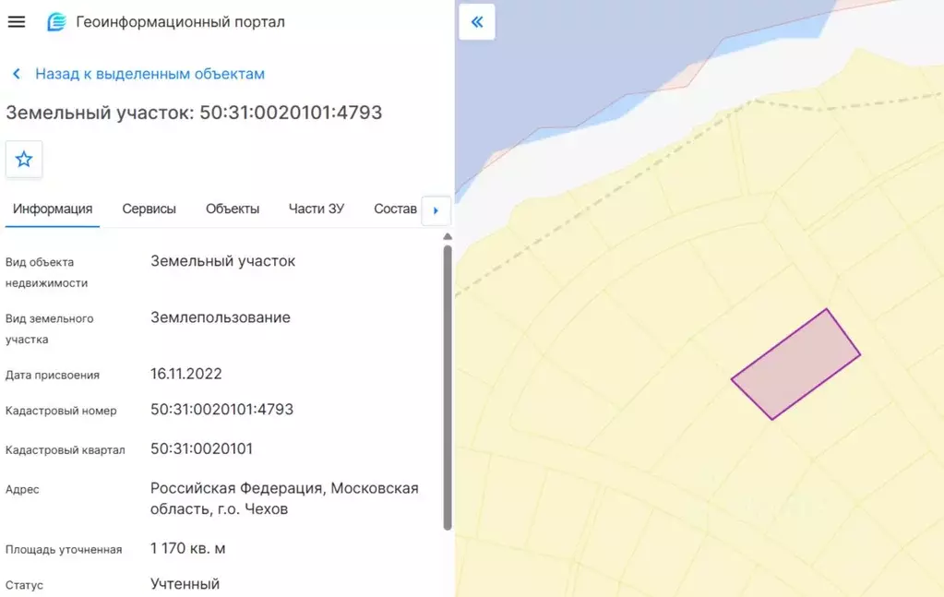Switch to the Сервисы tab
944x597 pixels.
(149, 209)
